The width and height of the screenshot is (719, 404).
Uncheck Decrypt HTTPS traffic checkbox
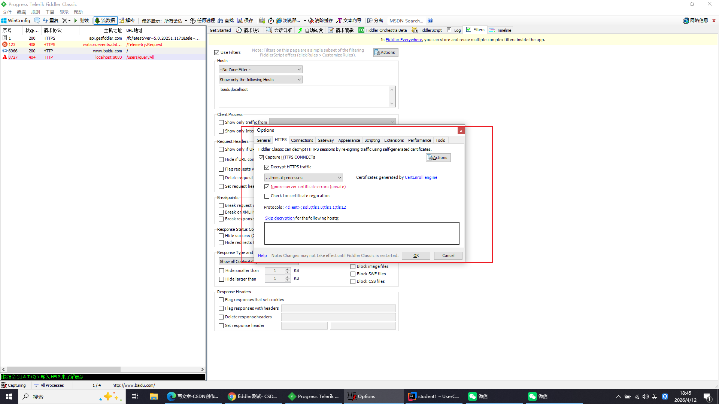[267, 167]
